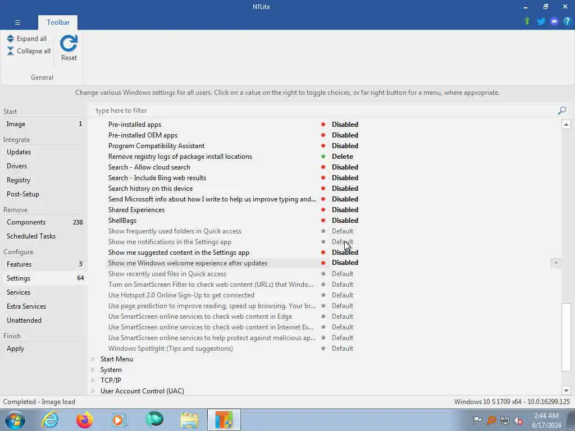Toggle the Remove registry logs Delete value

(342, 157)
